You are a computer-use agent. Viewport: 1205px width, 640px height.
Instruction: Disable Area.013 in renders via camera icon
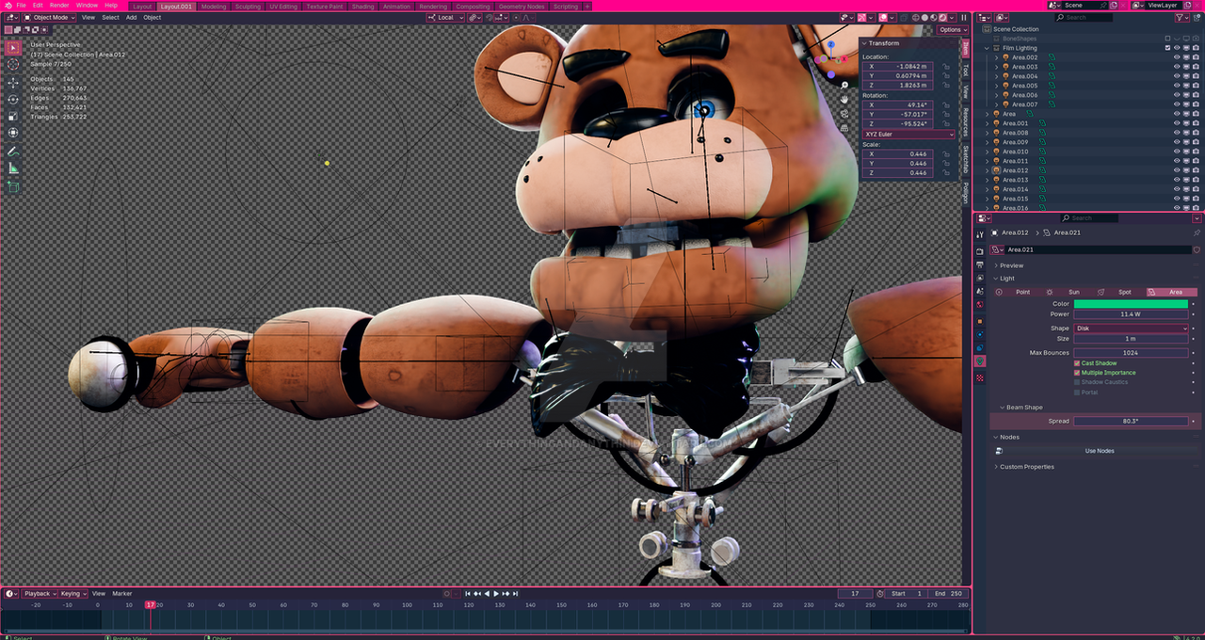pos(1195,180)
